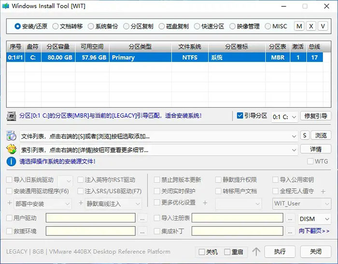This screenshot has width=338, height=264.
Task: Click the X button beside M
Action: (311, 26)
